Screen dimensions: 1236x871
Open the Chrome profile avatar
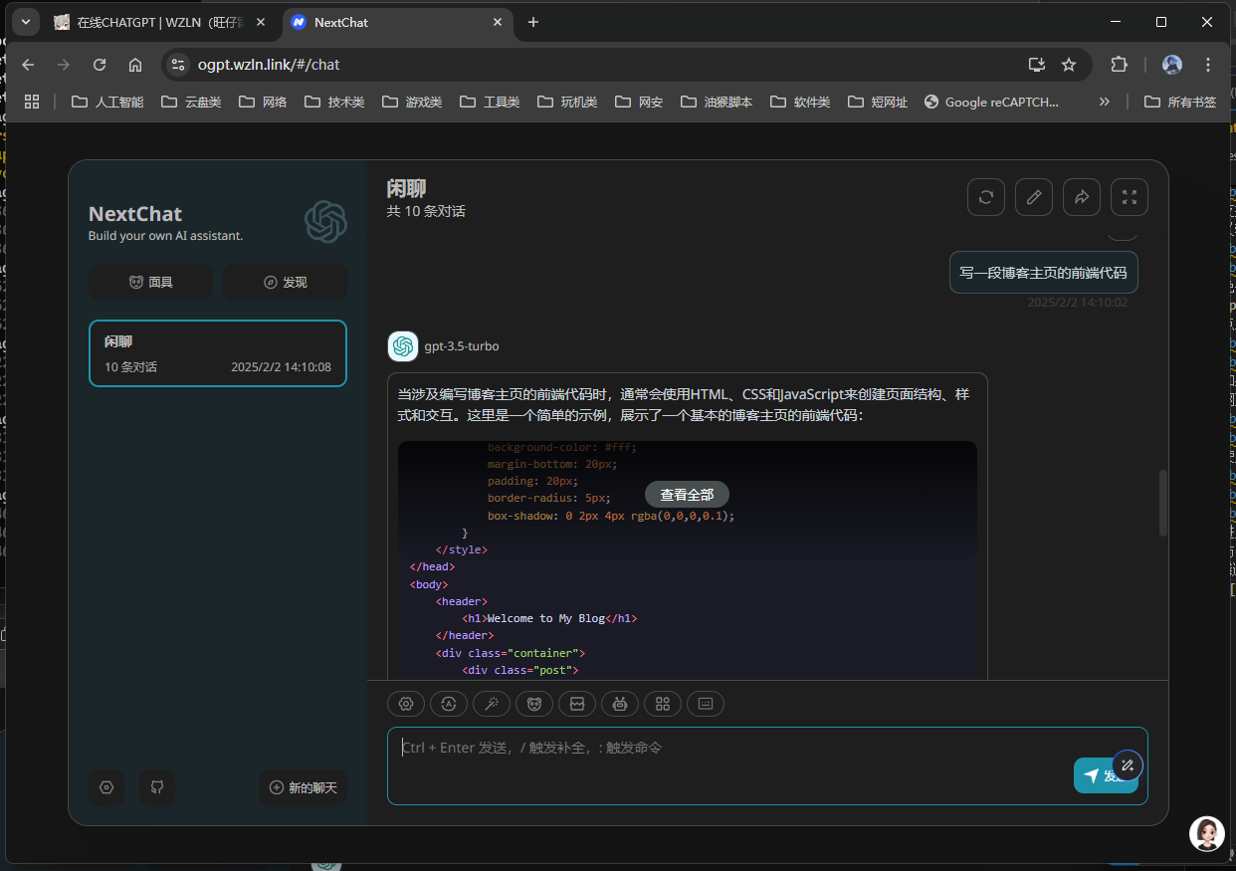click(1172, 65)
